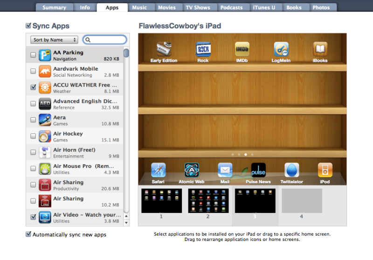Click the Aera game icon
Viewport: 373px width, 260px height.
click(x=45, y=120)
